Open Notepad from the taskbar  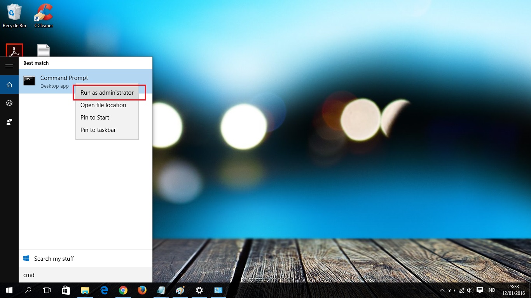click(161, 290)
